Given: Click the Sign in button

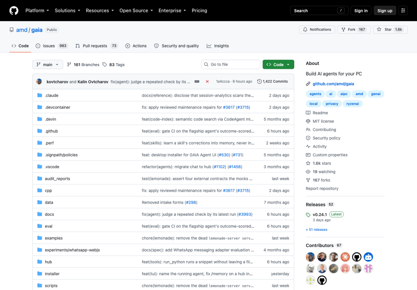Looking at the screenshot, I should (361, 11).
